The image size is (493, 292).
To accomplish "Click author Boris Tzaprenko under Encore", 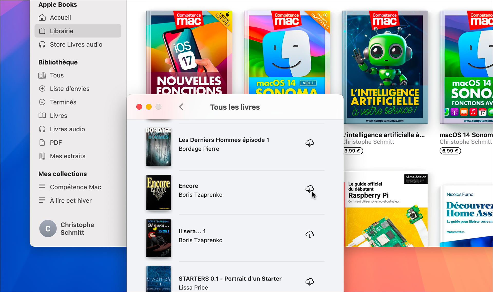I will (x=201, y=195).
